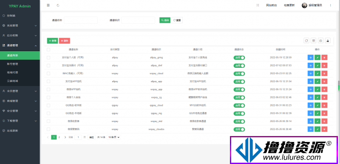Expand the 下载管理 sidebar menu
340x164 pixels.
[x=20, y=121]
